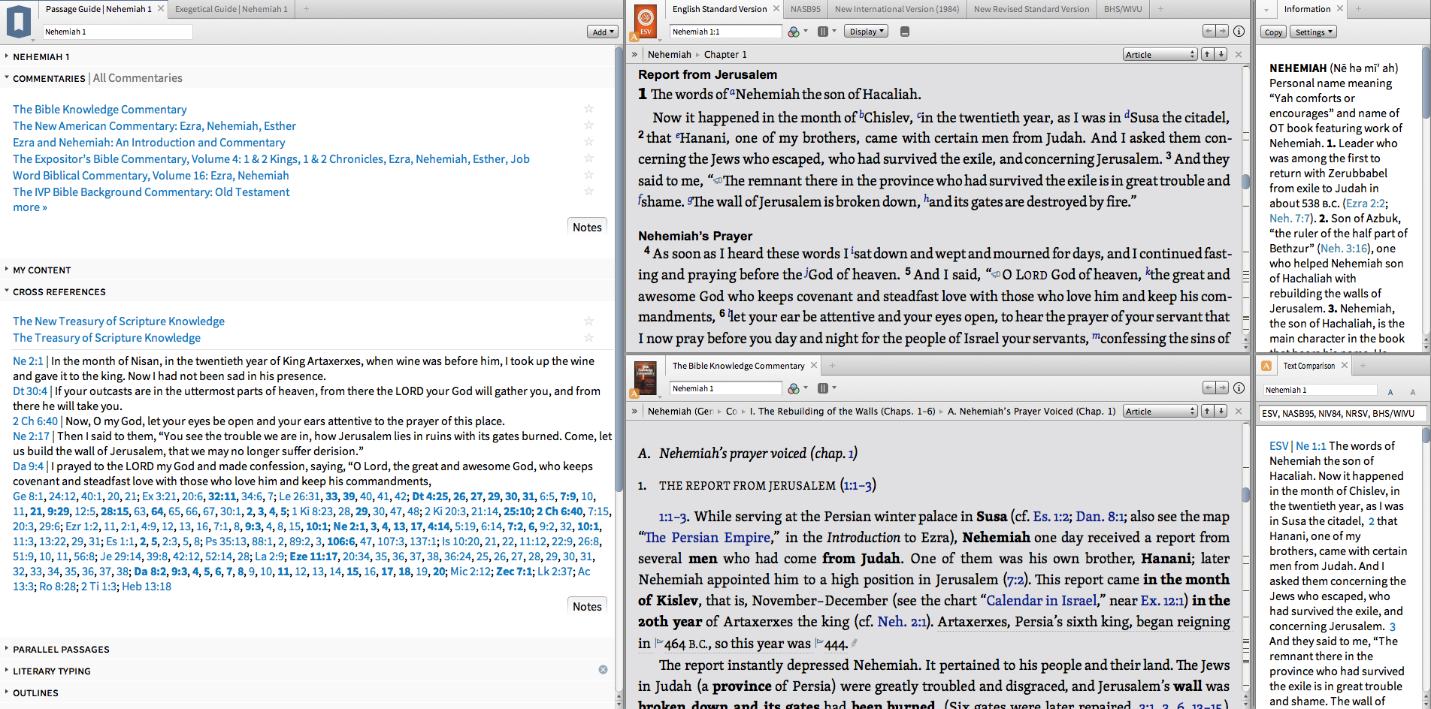Image resolution: width=1431 pixels, height=709 pixels.
Task: Open the Add dropdown in Passage Guide
Action: point(602,32)
